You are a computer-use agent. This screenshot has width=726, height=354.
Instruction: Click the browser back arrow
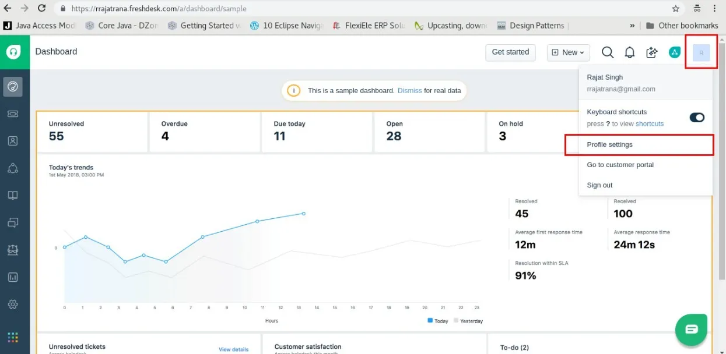(x=8, y=8)
